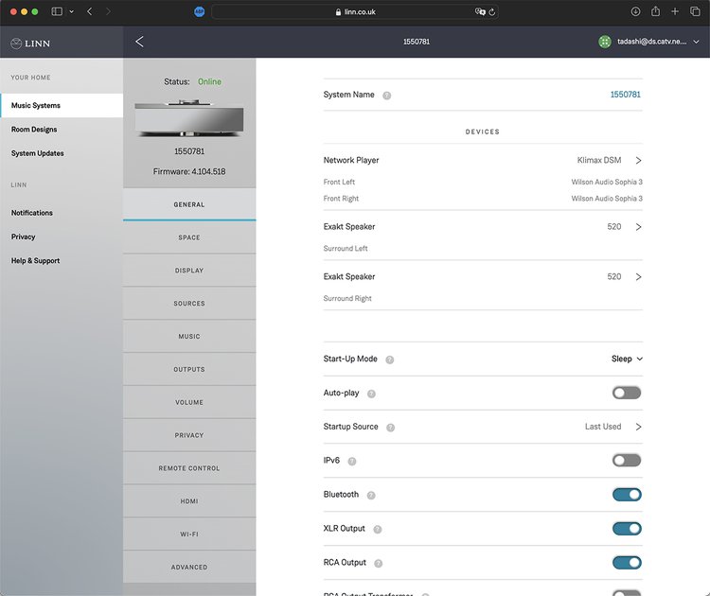Turn off the Bluetooth toggle
710x596 pixels.
tap(626, 494)
